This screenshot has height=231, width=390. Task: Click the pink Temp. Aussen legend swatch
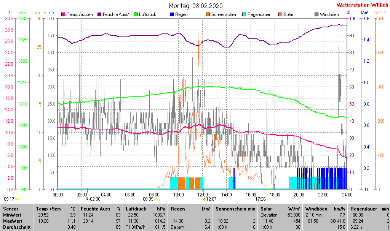[x=63, y=14]
